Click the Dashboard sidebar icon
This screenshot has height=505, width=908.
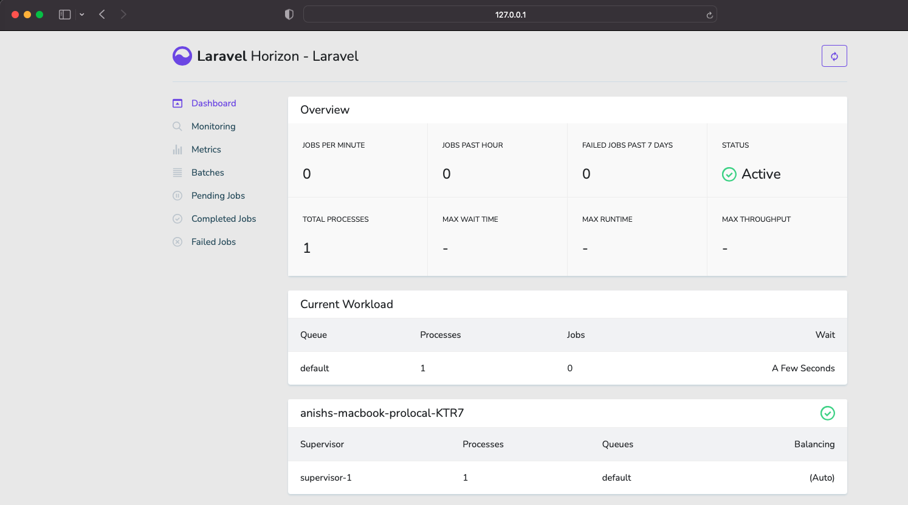tap(177, 103)
